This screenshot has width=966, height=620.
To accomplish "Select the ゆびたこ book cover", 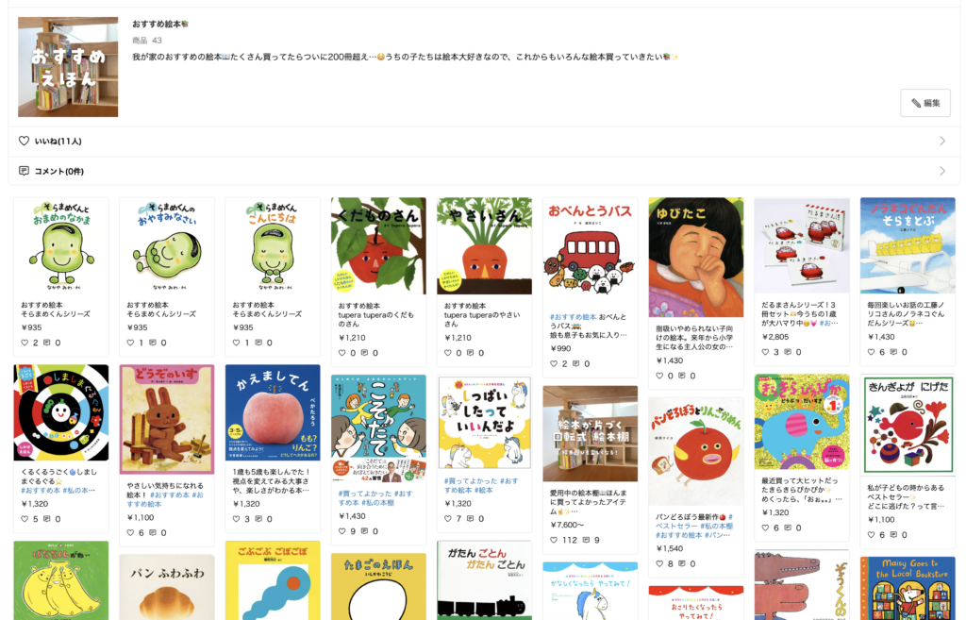I will (696, 257).
